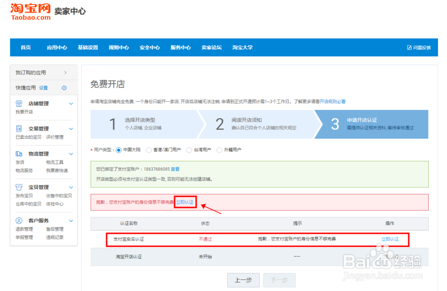The height and width of the screenshot is (291, 447).
Task: Collapse the 交易管理 section chevron
Action: [71, 129]
